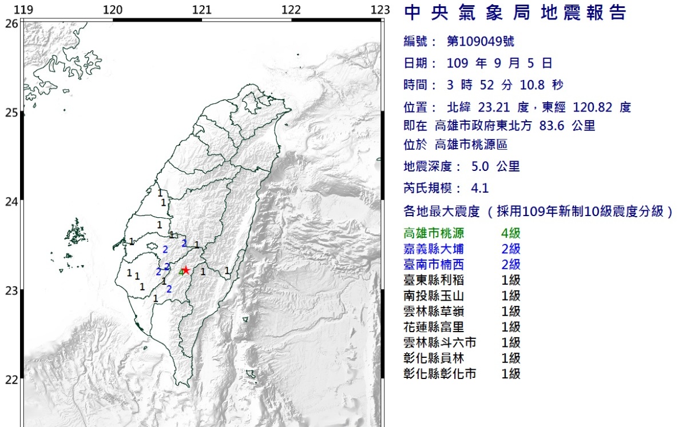
Task: Click the location text 高雄市桃源區
Action: coord(471,144)
